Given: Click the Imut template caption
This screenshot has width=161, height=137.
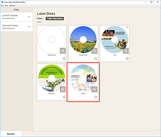Looking at the screenshot, I should (x=115, y=55).
